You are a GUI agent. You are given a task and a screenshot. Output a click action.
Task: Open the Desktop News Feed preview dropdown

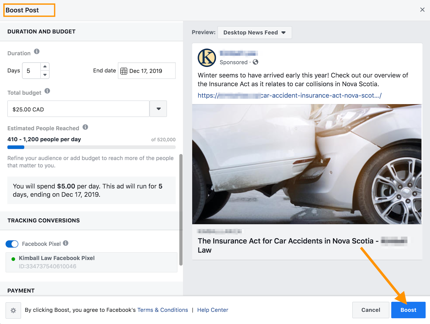coord(255,33)
